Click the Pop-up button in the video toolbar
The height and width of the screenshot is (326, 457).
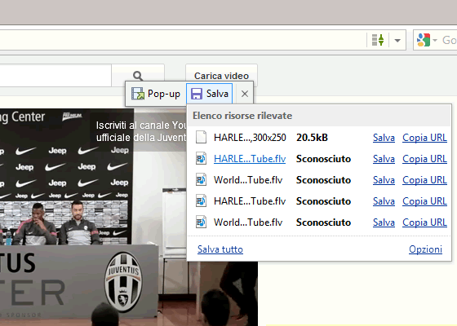(x=156, y=94)
